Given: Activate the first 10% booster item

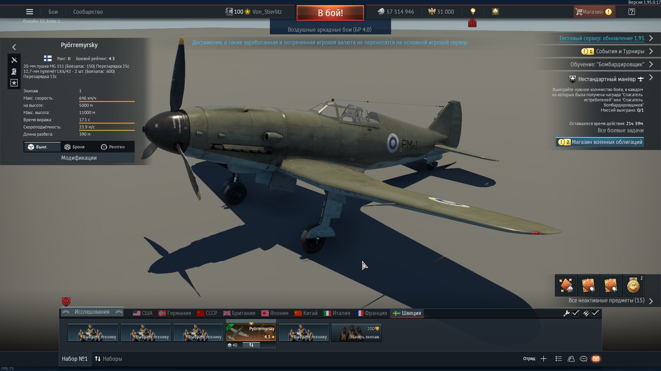Looking at the screenshot, I should (565, 285).
